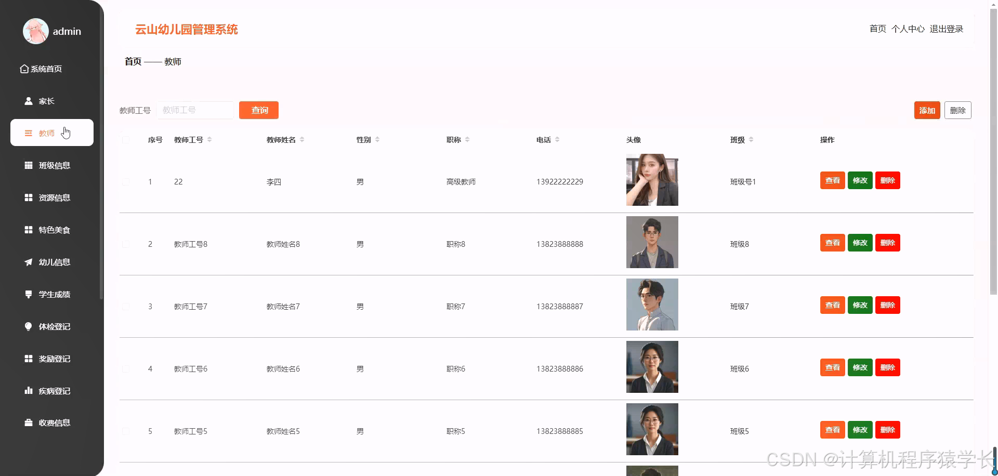This screenshot has height=476, width=998.
Task: Sort by 教师姓名 column arrows
Action: click(302, 139)
